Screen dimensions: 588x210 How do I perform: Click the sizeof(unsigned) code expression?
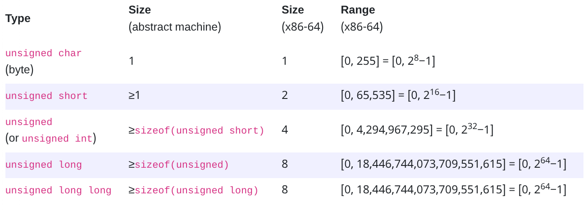click(182, 165)
